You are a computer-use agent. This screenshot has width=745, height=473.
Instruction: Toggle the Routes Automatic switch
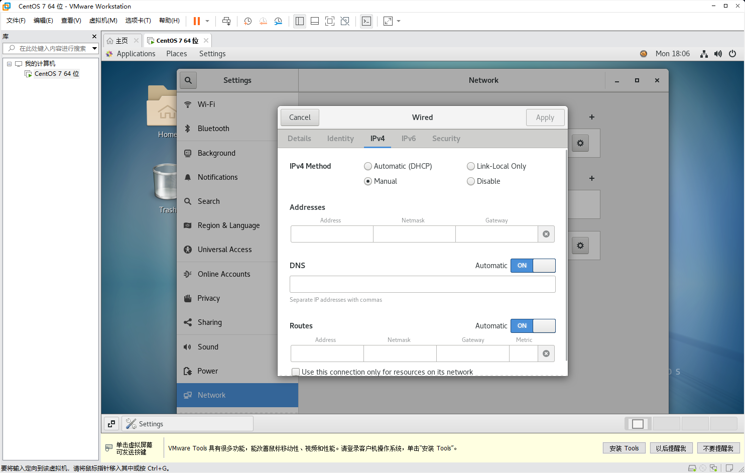click(533, 326)
